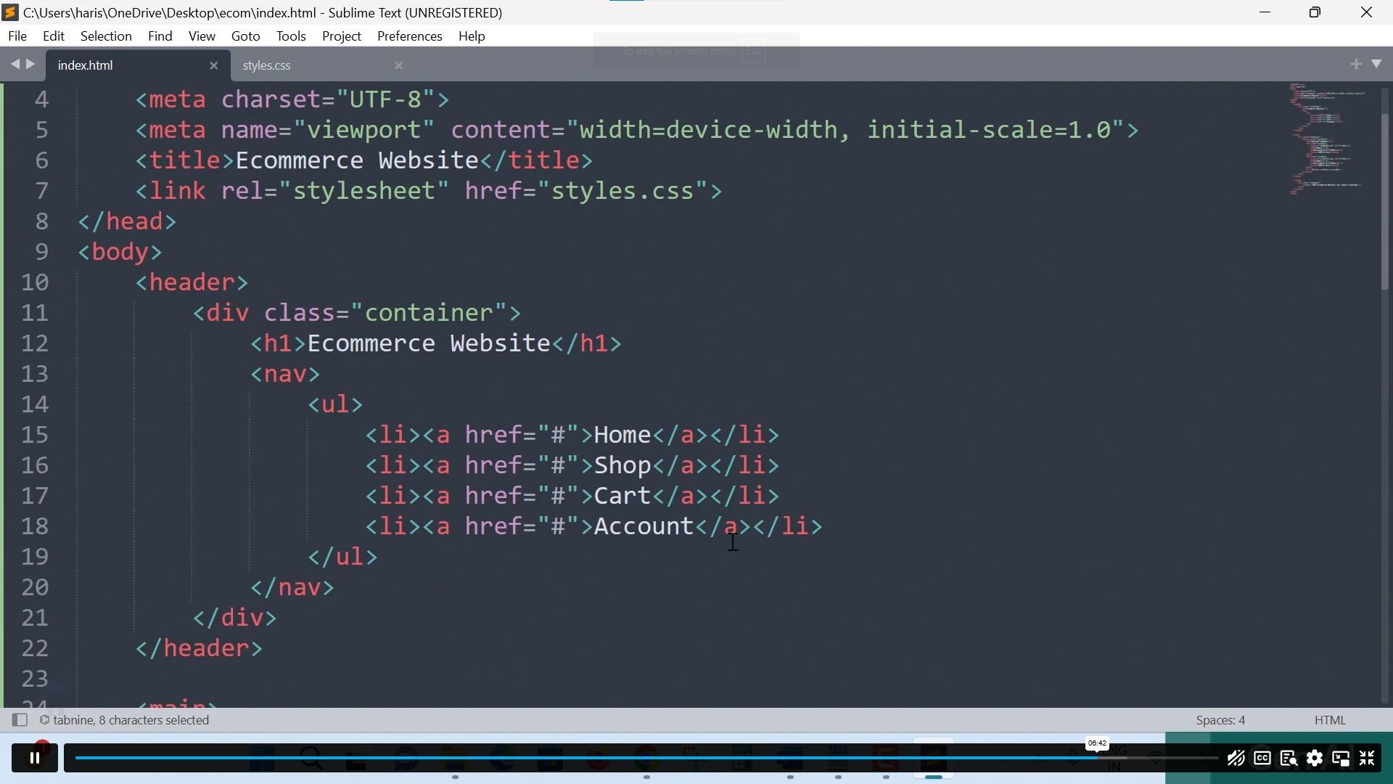Open the Preferences menu
Image resolution: width=1393 pixels, height=784 pixels.
(410, 36)
